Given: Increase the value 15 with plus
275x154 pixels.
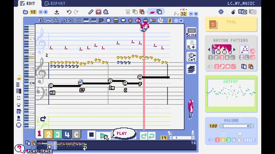Looking at the screenshot, I should 46,12.
